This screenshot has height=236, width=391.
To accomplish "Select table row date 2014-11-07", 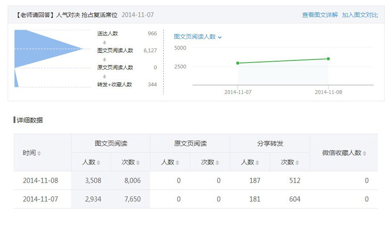I will [40, 199].
